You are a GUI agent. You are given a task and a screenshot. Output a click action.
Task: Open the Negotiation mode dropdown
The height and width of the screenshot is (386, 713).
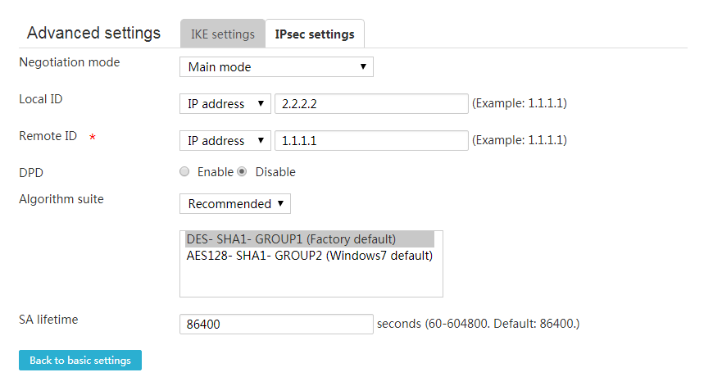coord(276,67)
